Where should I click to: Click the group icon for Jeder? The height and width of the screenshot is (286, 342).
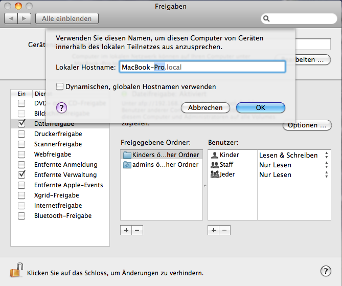[x=215, y=174]
